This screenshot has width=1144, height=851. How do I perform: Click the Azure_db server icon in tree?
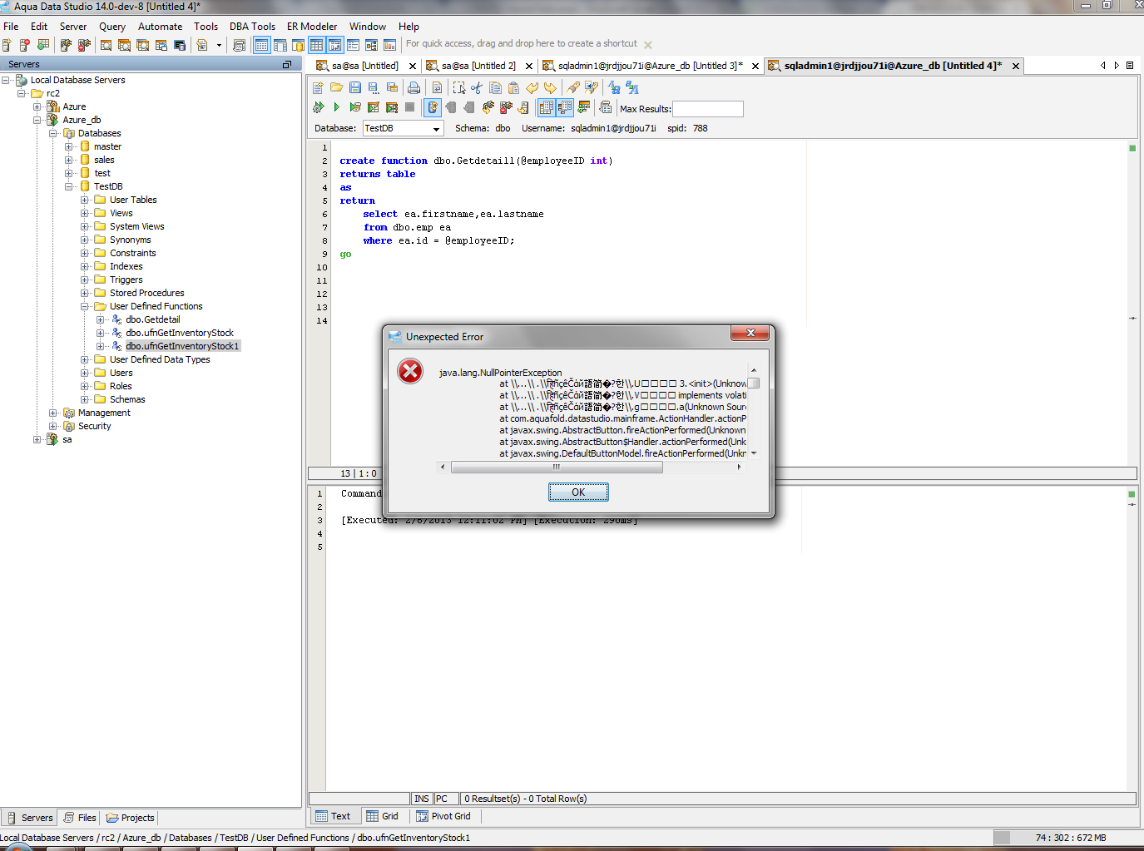[x=52, y=120]
